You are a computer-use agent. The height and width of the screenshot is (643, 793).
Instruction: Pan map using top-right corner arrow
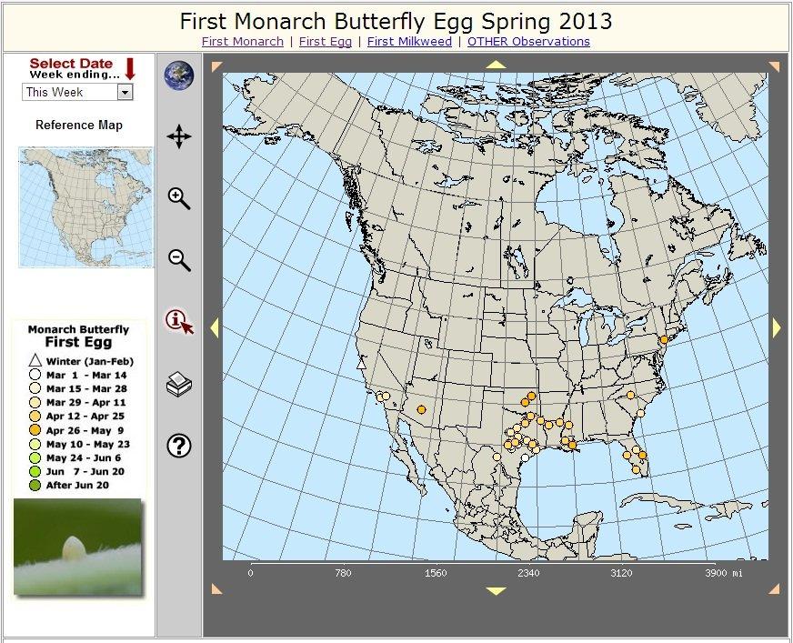(x=774, y=66)
